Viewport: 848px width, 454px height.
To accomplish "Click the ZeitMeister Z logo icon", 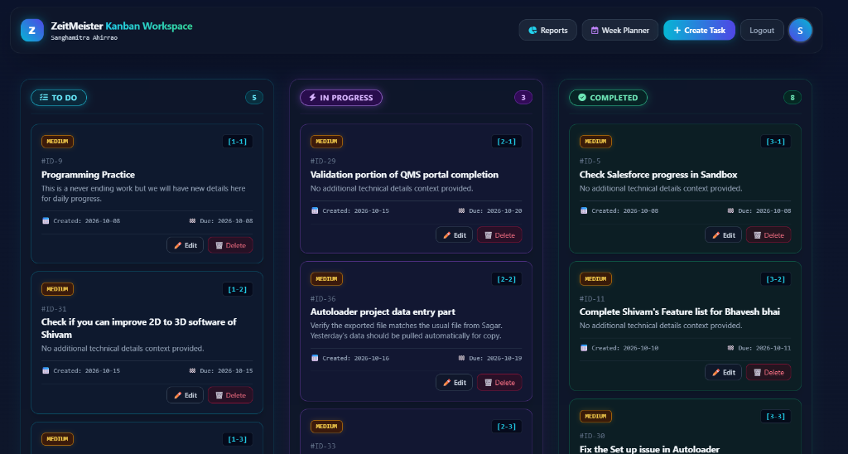I will (x=32, y=31).
